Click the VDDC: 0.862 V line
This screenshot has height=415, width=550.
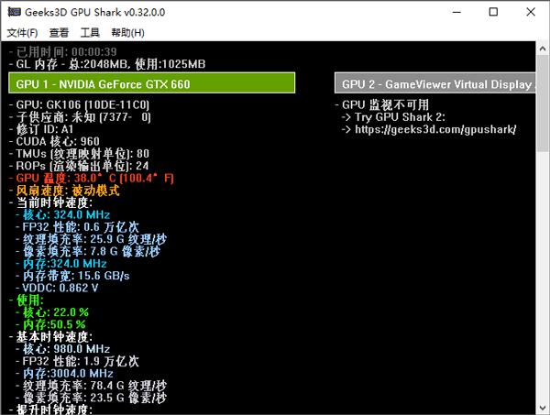click(x=57, y=288)
